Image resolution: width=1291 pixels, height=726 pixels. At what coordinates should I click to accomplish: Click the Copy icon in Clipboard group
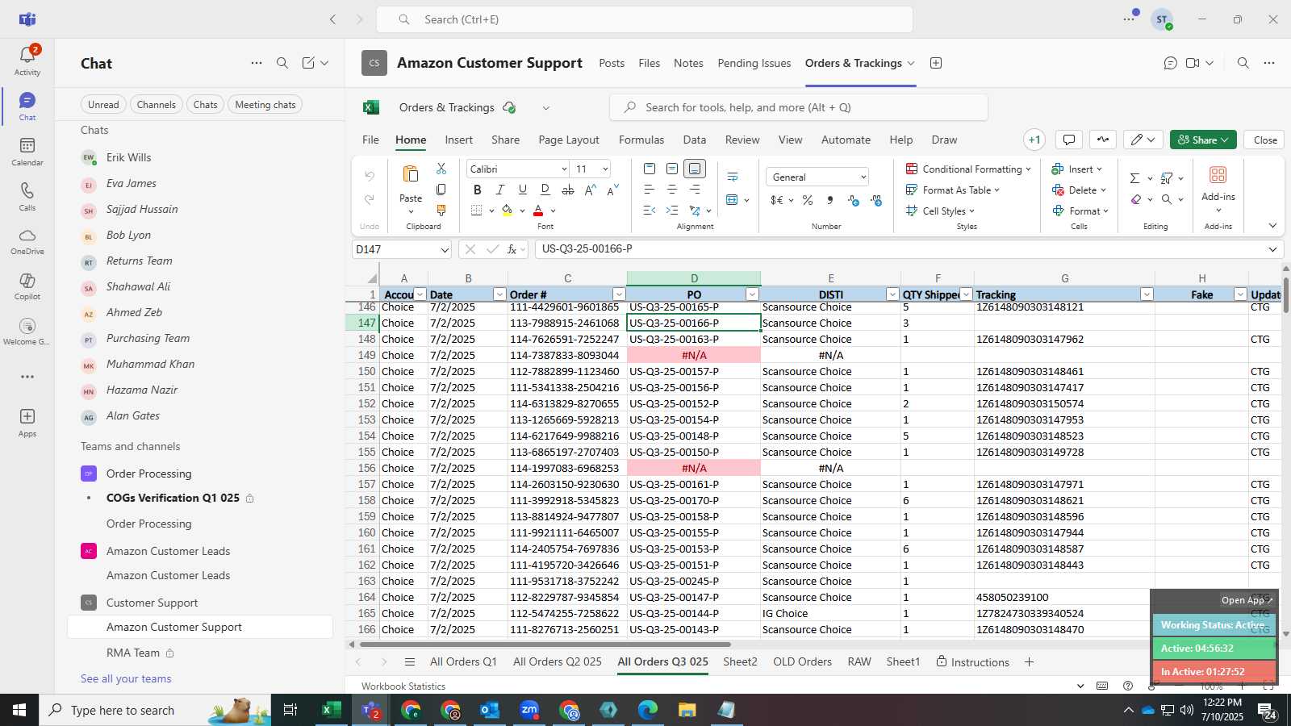(x=441, y=190)
